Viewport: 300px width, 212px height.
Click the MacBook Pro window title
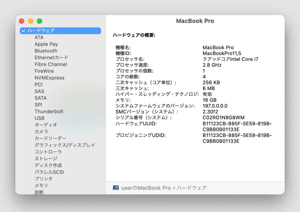pos(195,21)
